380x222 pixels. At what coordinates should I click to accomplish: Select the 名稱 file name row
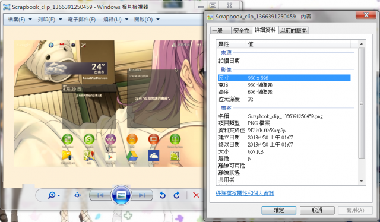coord(284,116)
